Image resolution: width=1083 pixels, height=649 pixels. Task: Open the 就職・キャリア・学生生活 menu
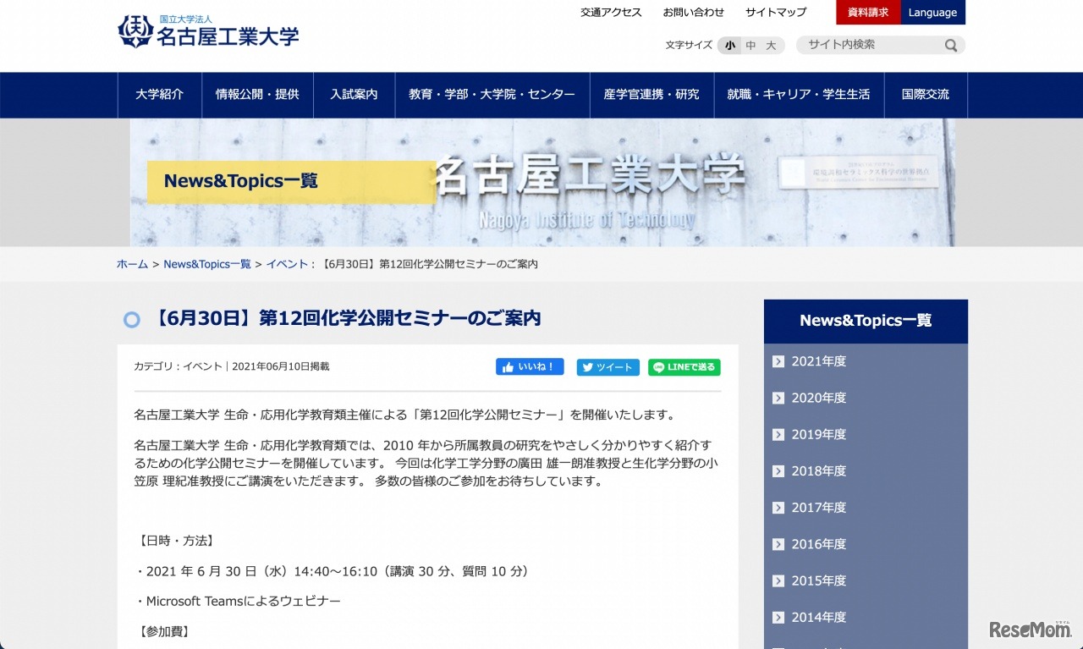coord(800,95)
